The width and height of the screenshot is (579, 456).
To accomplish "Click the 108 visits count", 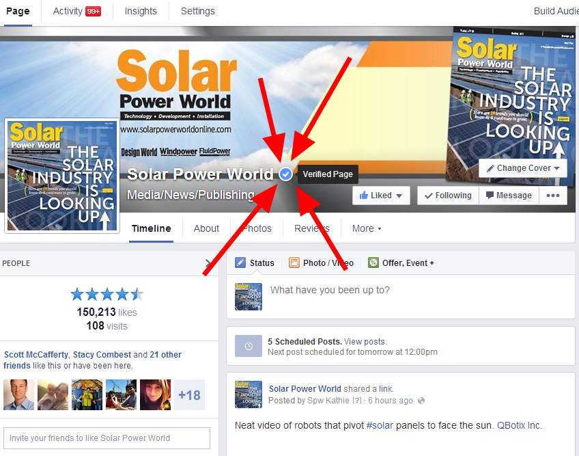I will pyautogui.click(x=107, y=326).
